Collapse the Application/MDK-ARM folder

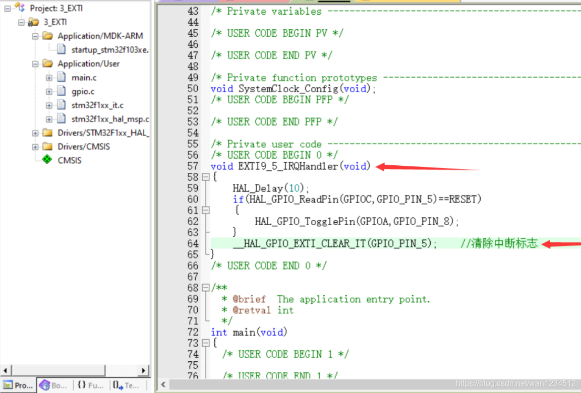[35, 36]
